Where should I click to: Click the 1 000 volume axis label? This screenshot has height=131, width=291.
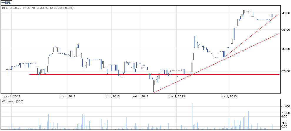[x=286, y=113]
